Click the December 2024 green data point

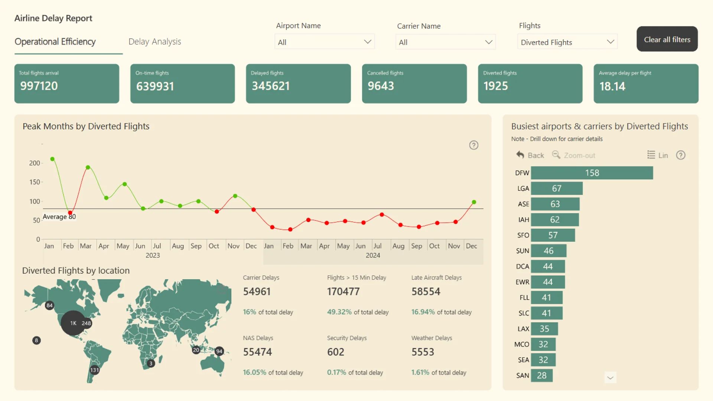(474, 202)
